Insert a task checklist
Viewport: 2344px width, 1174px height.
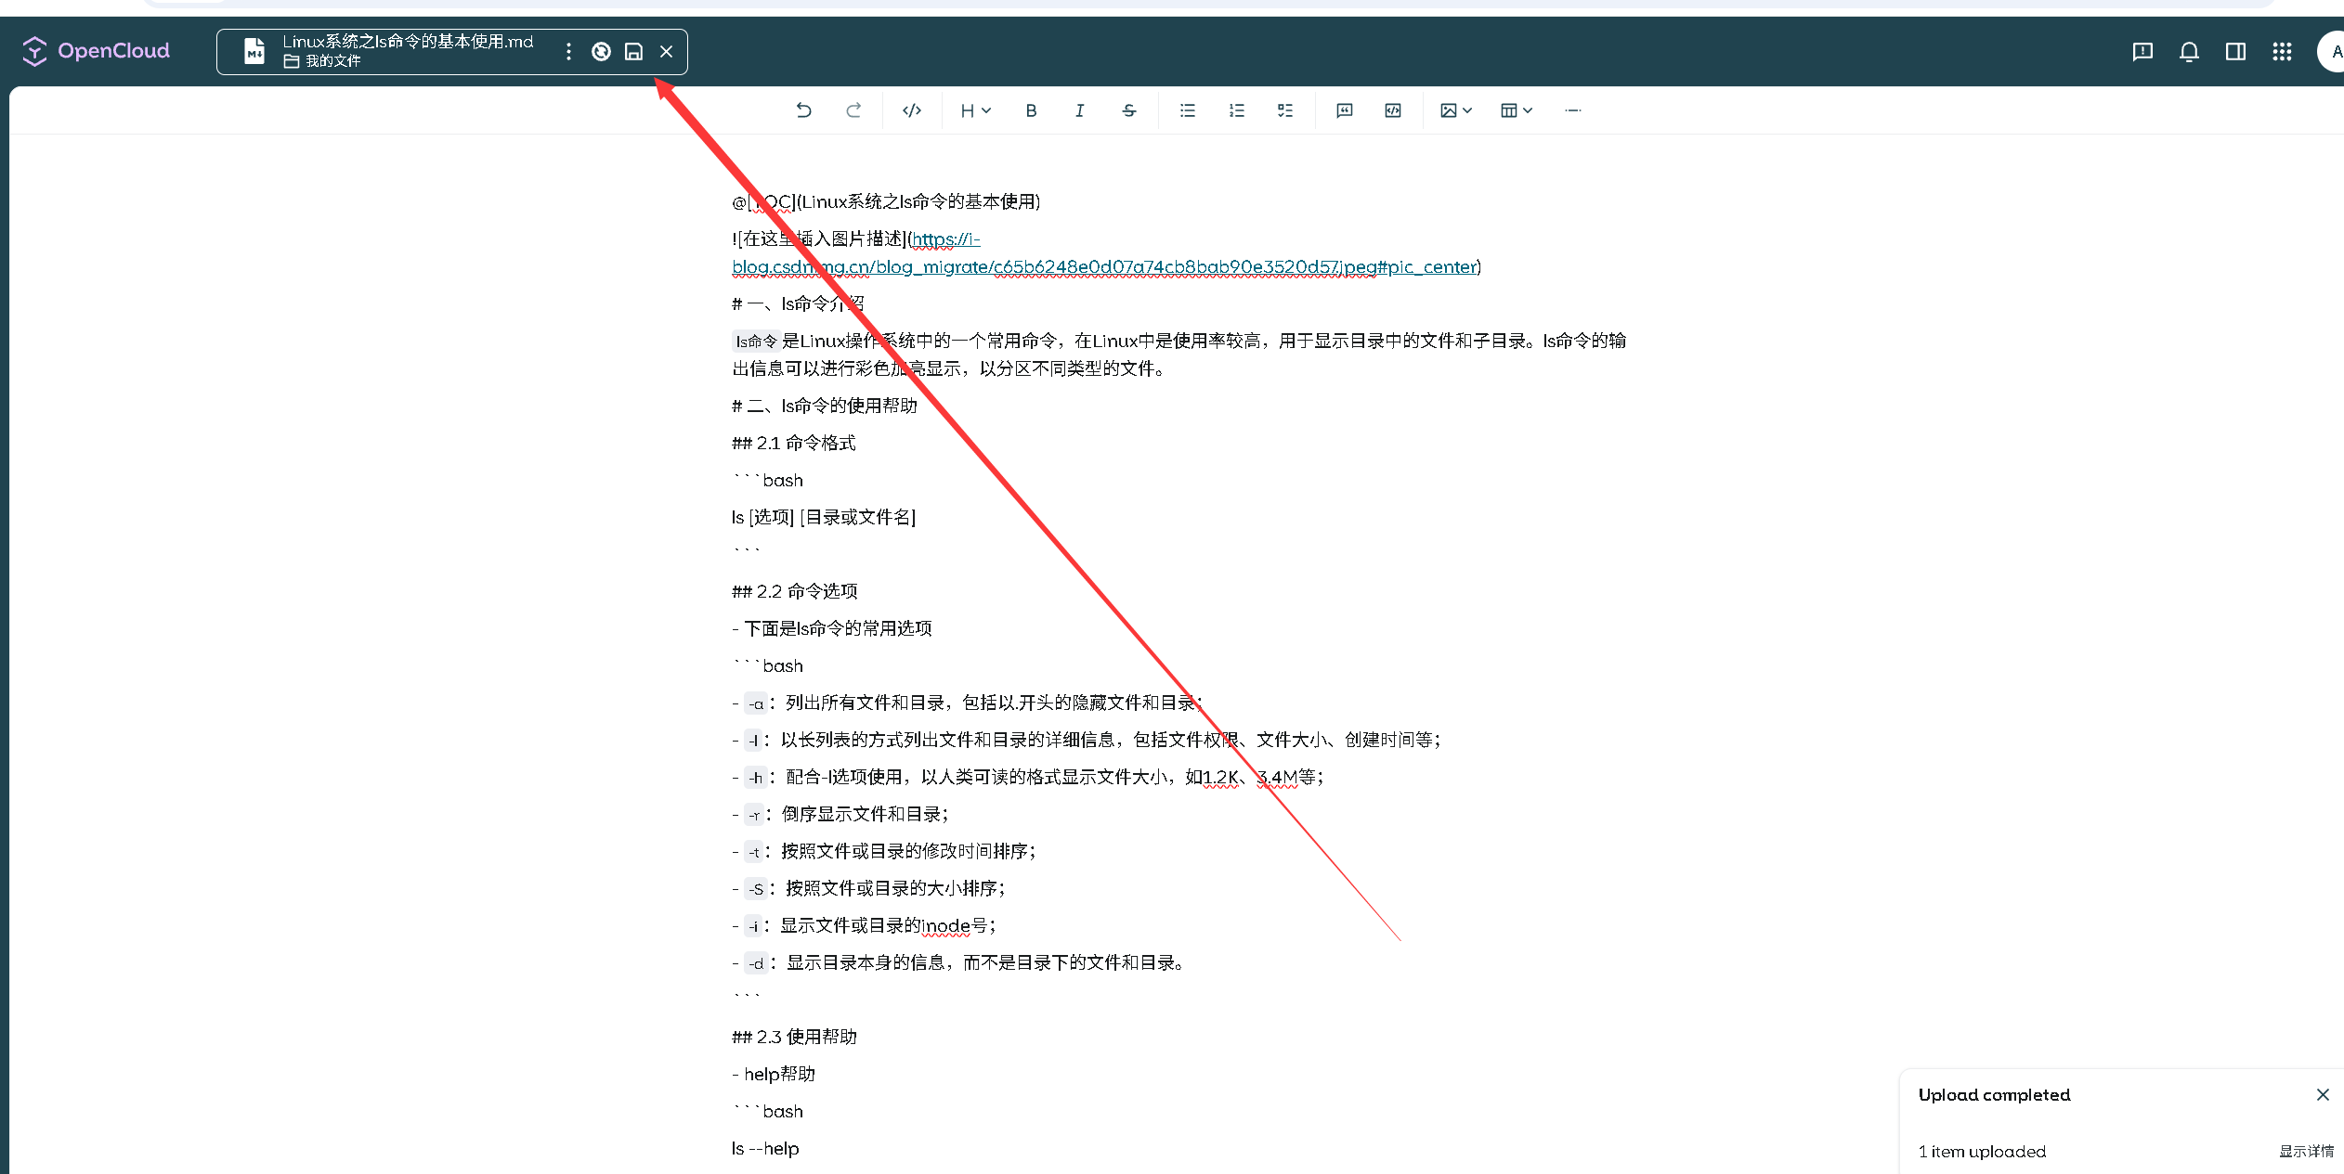pos(1284,110)
